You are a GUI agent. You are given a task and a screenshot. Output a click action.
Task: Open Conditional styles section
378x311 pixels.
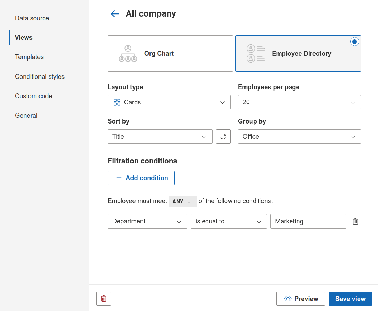(x=40, y=76)
